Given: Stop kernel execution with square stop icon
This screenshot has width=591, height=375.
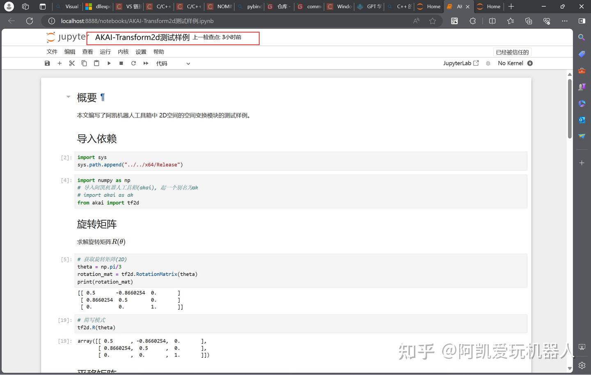Looking at the screenshot, I should [x=121, y=63].
